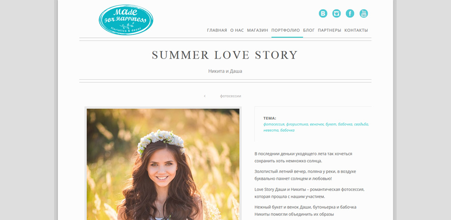This screenshot has width=451, height=220.
Task: Open the БЛОГ menu item
Action: tap(309, 30)
